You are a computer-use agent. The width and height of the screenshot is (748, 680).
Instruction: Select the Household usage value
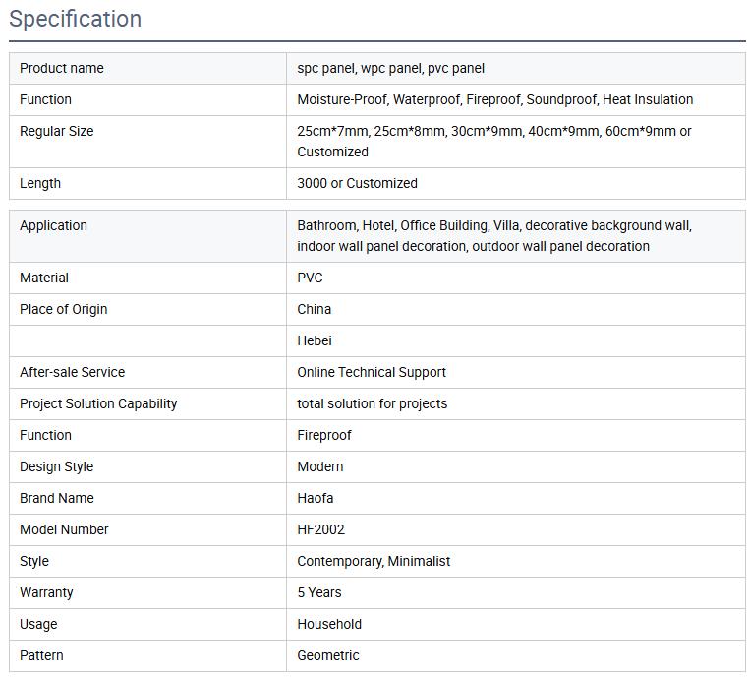[x=329, y=624]
